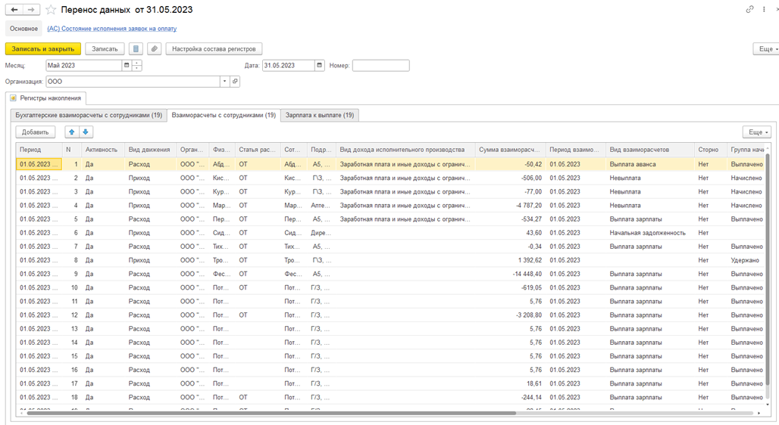Open the table Еще dropdown menu
This screenshot has width=779, height=425.
tap(758, 132)
